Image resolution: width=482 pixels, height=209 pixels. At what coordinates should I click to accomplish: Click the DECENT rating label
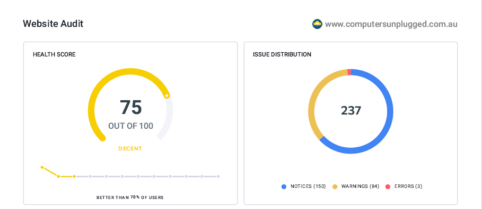[x=130, y=149]
